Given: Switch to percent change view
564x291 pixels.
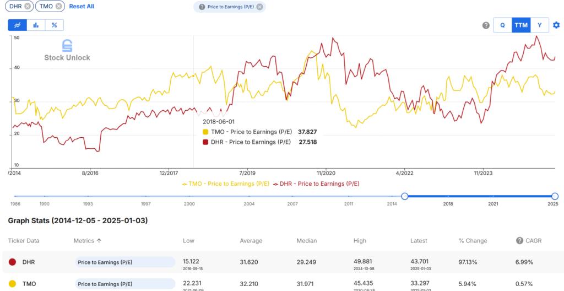Looking at the screenshot, I should [55, 25].
